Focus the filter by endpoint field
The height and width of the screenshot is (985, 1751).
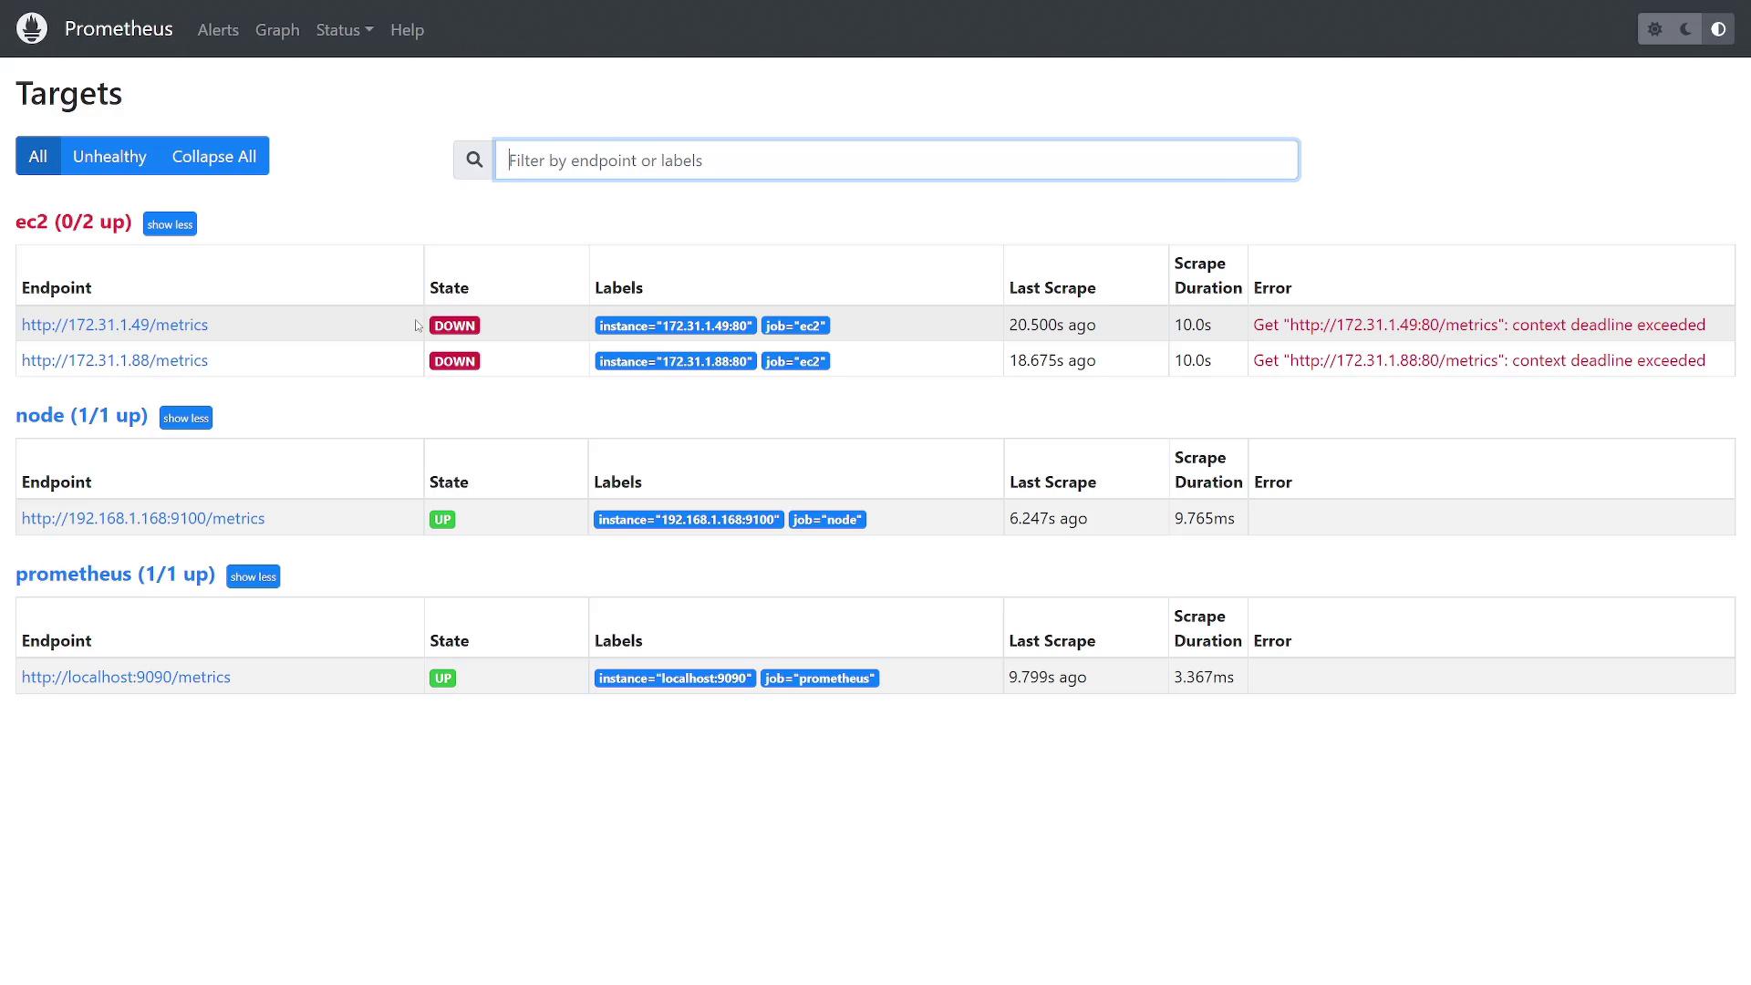(896, 161)
